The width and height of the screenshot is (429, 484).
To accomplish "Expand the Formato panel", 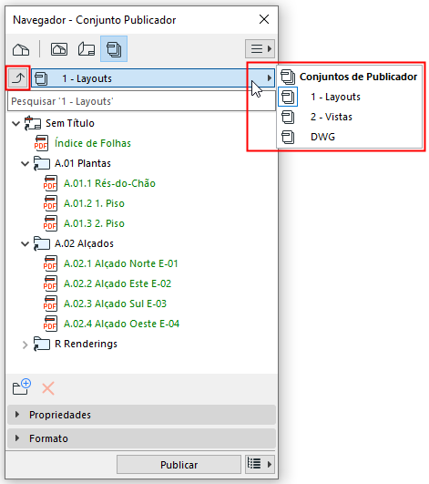I will (x=141, y=438).
